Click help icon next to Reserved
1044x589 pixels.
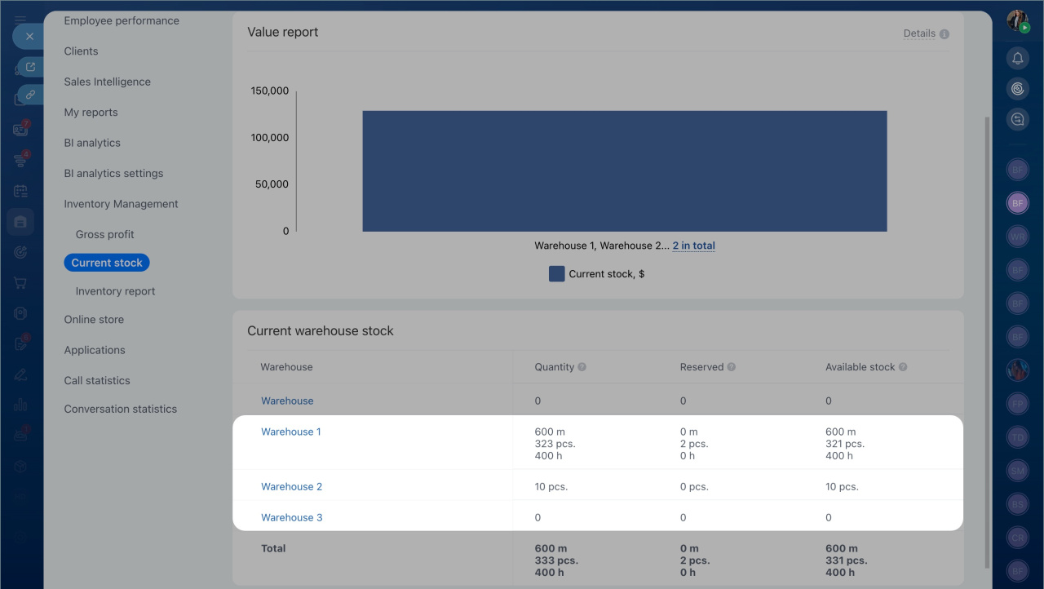pyautogui.click(x=732, y=367)
